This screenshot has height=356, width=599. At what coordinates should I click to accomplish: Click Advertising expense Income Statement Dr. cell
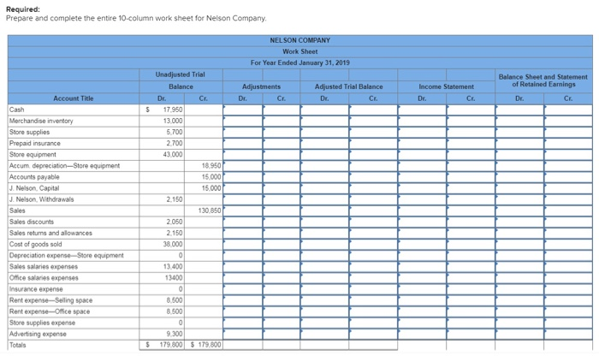click(422, 334)
